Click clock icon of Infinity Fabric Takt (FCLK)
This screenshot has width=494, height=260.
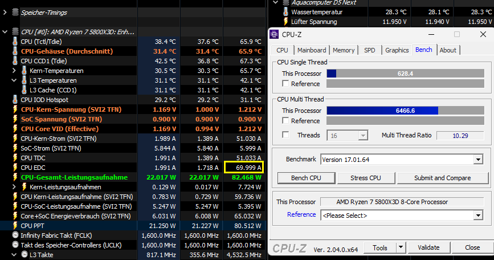point(15,235)
